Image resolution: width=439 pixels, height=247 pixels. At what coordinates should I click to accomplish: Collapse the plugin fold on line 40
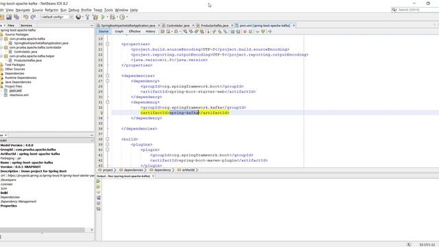[107, 150]
